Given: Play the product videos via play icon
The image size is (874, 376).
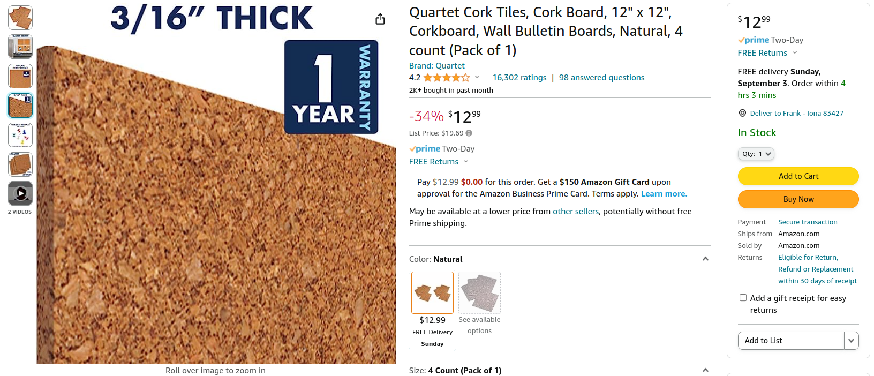Looking at the screenshot, I should click(20, 193).
